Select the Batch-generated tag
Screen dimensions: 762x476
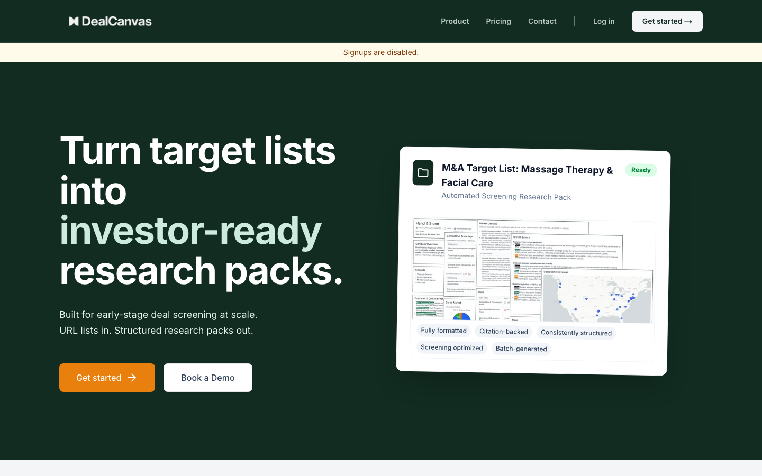click(x=521, y=349)
